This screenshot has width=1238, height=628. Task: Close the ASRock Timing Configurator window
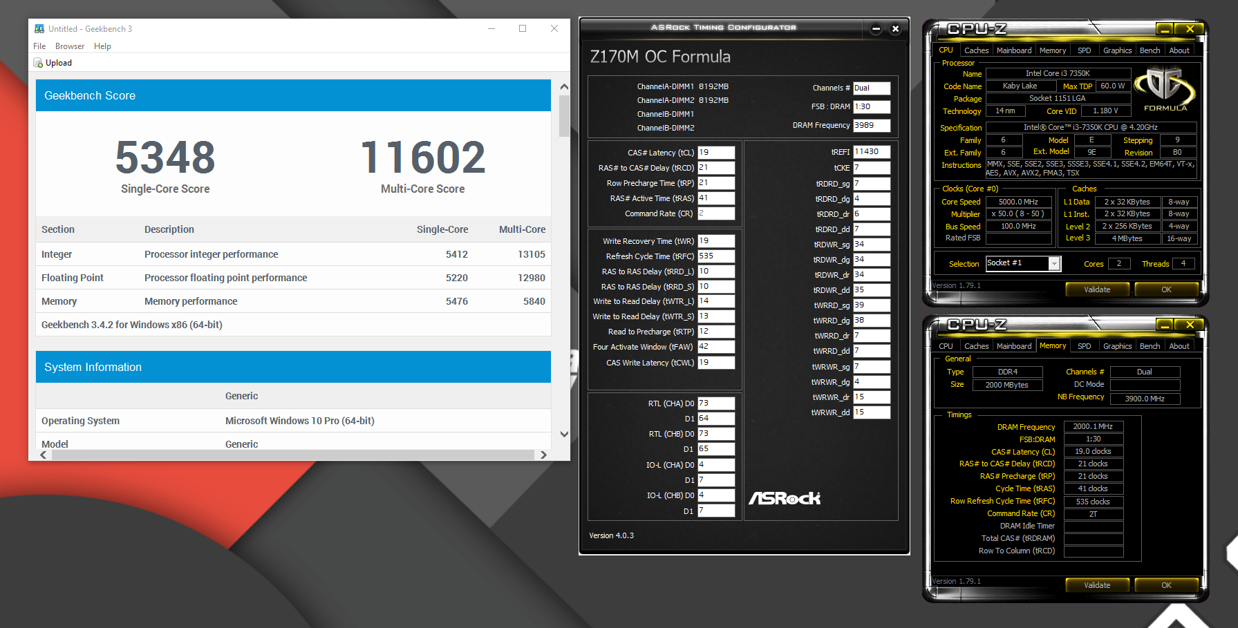[x=895, y=28]
